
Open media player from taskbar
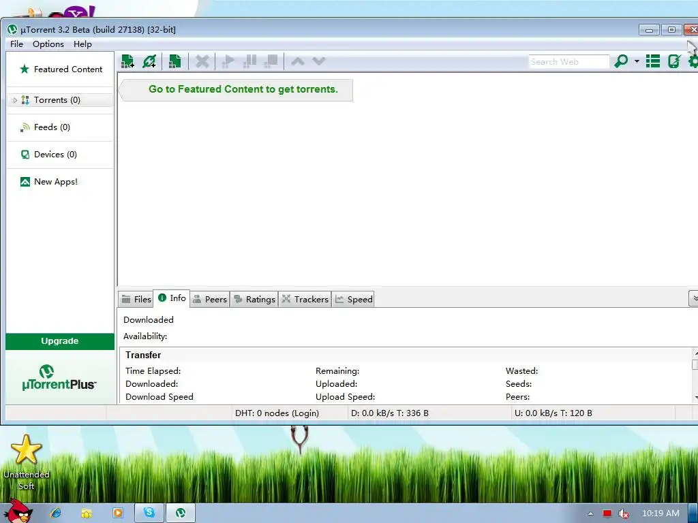pyautogui.click(x=118, y=513)
